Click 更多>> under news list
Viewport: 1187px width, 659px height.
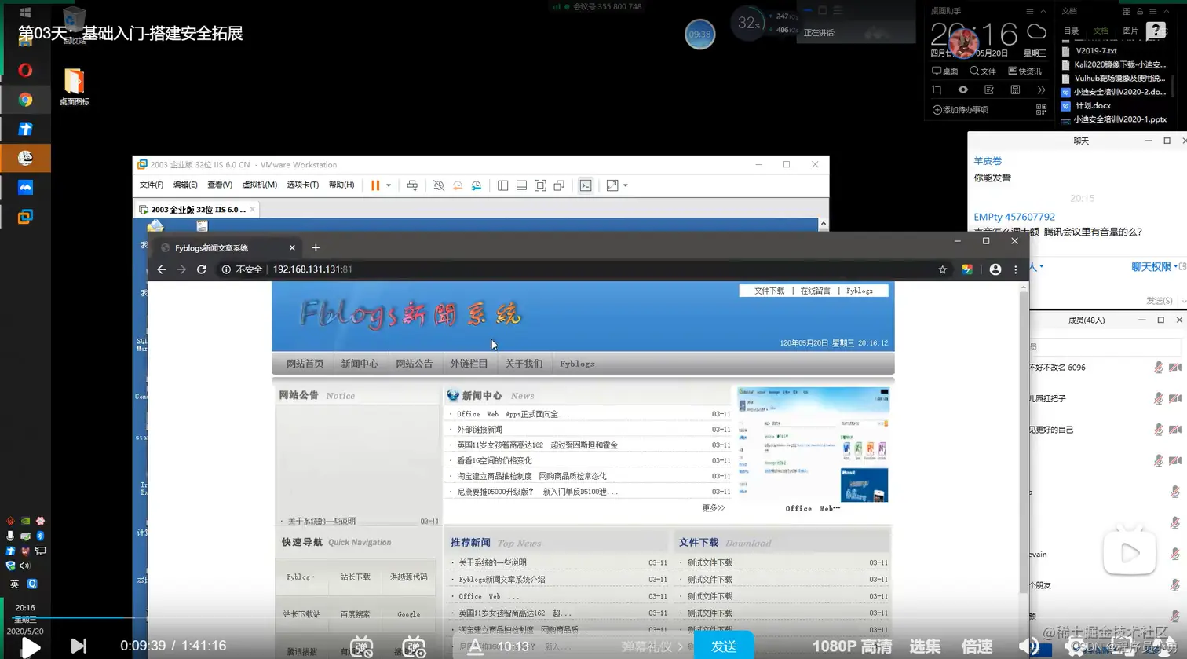[713, 508]
